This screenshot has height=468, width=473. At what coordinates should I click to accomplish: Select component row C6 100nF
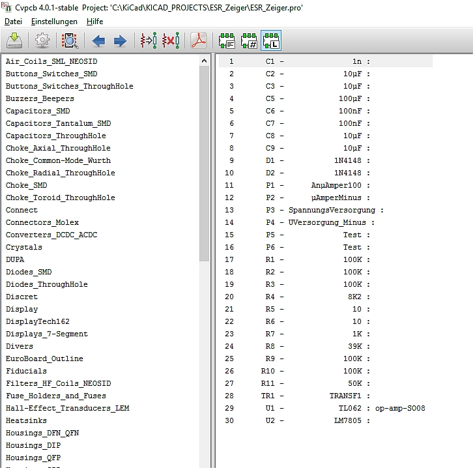pos(326,111)
